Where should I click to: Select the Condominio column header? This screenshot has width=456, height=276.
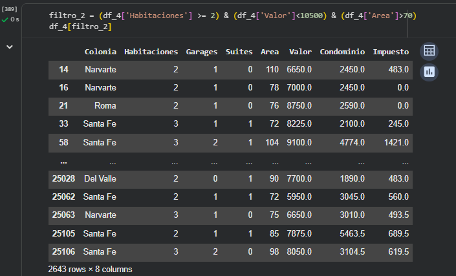[x=342, y=51]
